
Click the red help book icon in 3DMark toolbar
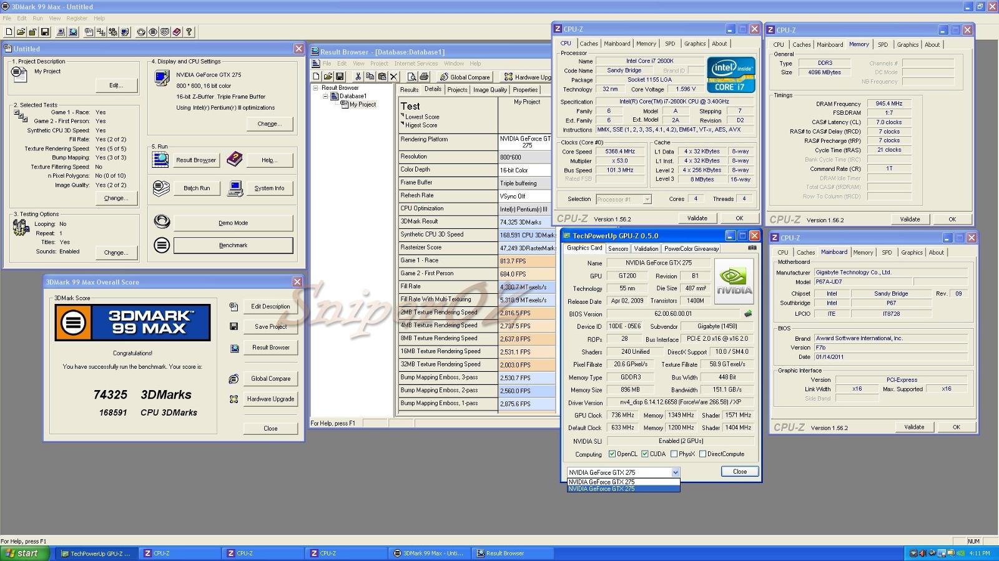177,32
